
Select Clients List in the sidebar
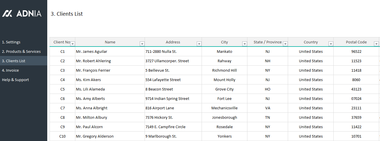[13, 61]
